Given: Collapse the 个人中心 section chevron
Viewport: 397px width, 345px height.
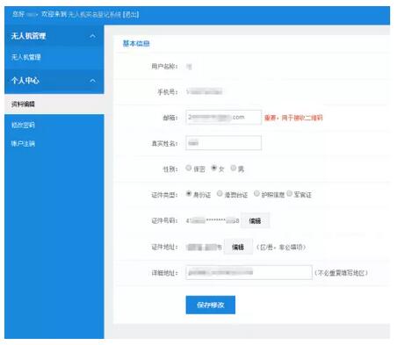Looking at the screenshot, I should click(92, 81).
